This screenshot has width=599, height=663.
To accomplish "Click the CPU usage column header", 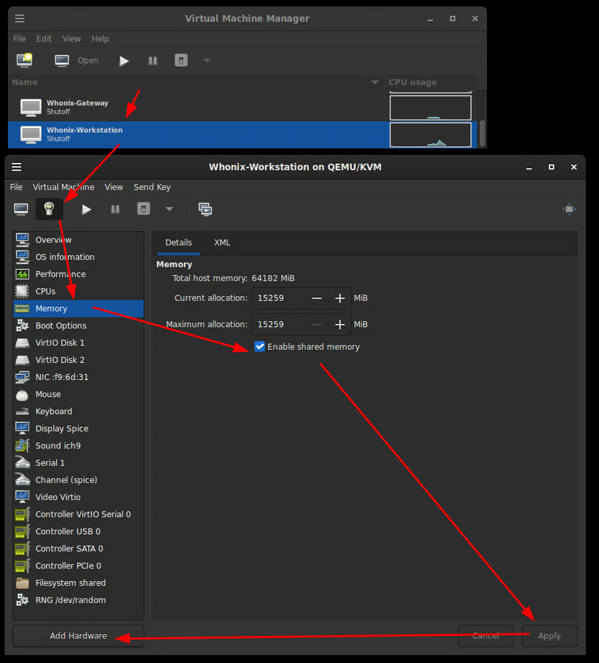I will pyautogui.click(x=430, y=82).
